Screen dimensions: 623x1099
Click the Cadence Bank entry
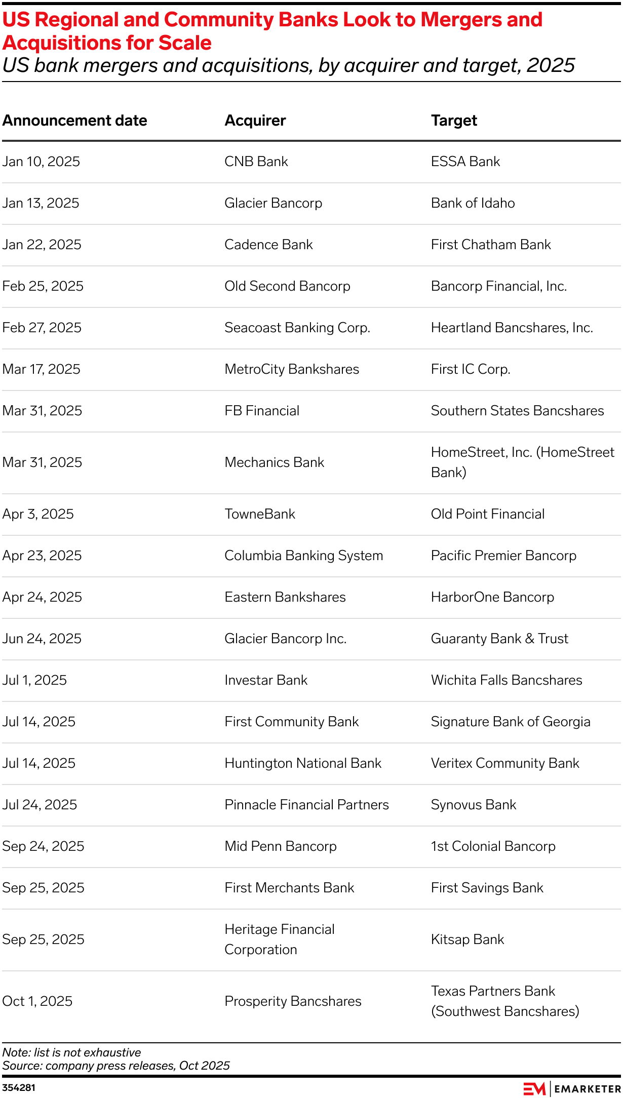268,245
